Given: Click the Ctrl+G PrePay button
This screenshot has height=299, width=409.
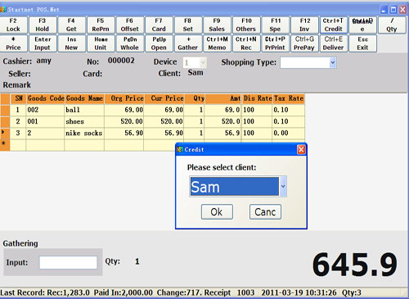Looking at the screenshot, I should (x=304, y=43).
